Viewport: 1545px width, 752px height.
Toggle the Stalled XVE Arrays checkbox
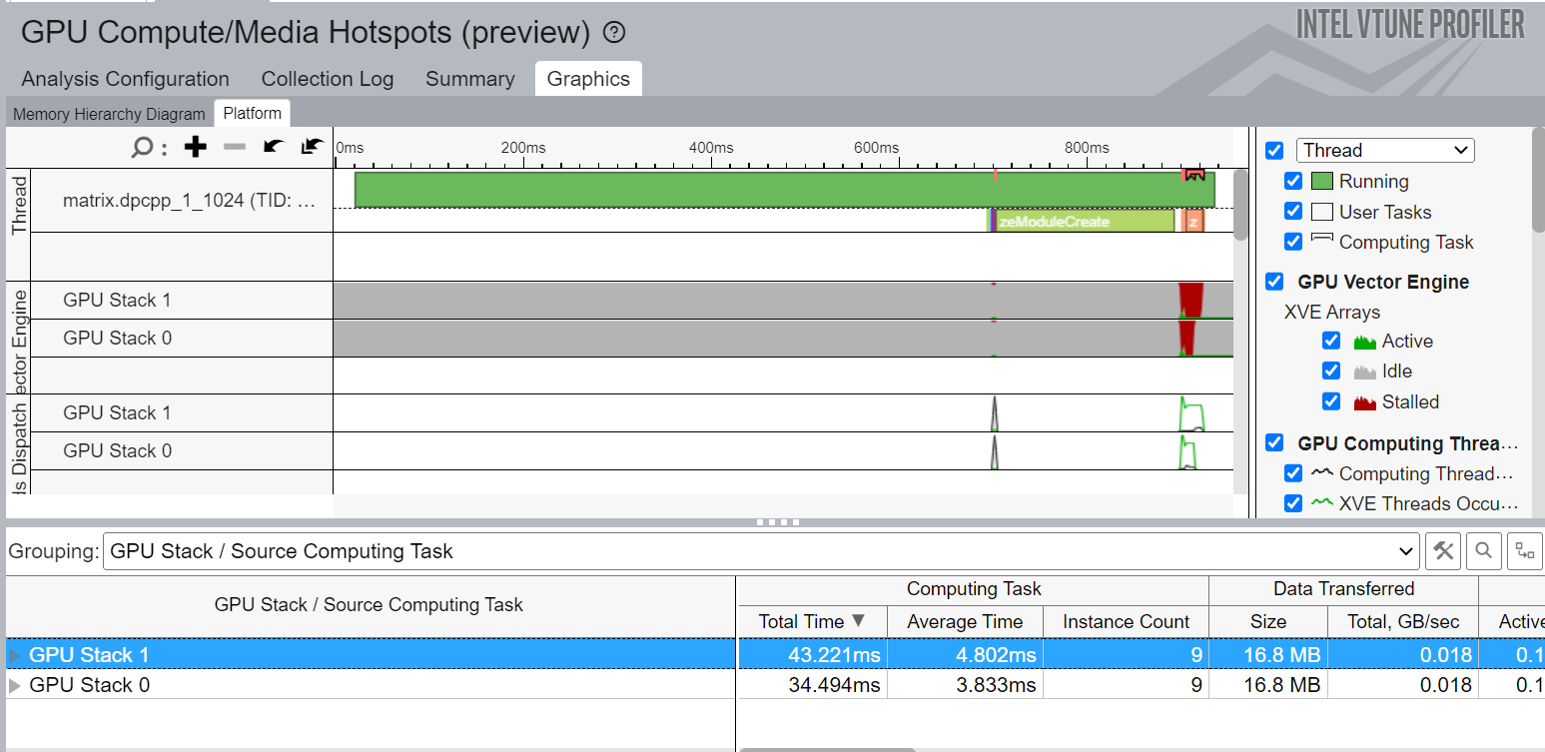pos(1331,401)
